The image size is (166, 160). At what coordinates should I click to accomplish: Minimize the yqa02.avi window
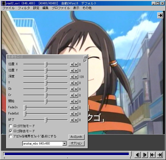pos(154,3)
